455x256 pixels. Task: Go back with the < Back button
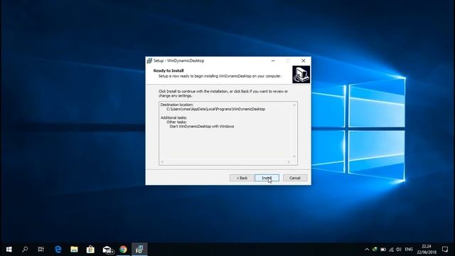242,178
